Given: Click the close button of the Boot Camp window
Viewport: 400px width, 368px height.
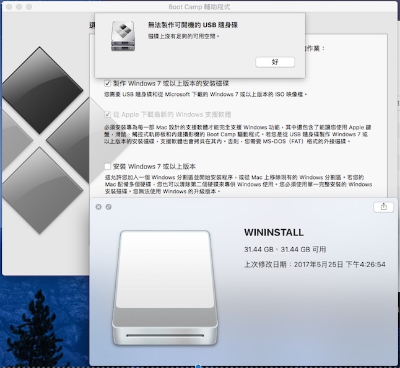Looking at the screenshot, I should click(9, 7).
